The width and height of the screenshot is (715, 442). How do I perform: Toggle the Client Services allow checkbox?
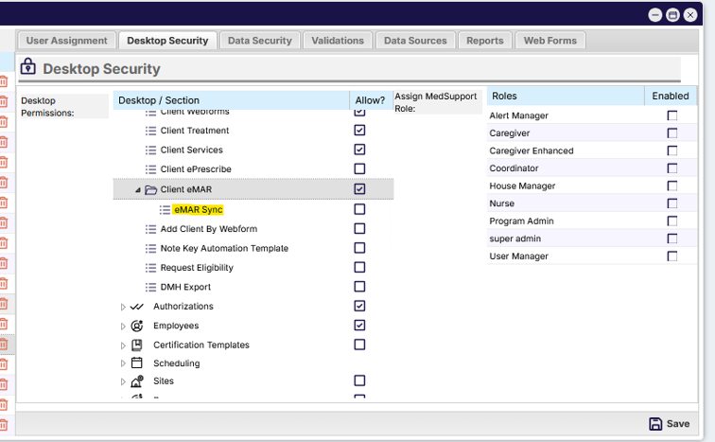(359, 150)
